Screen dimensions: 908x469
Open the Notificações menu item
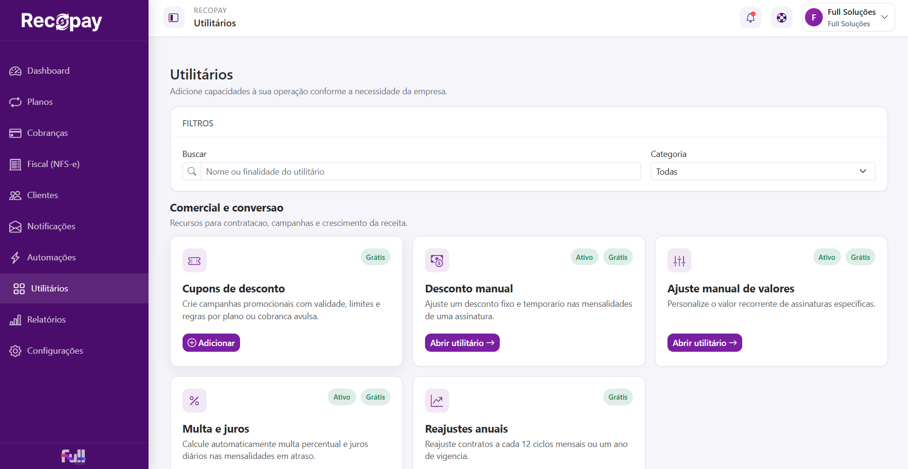click(74, 226)
